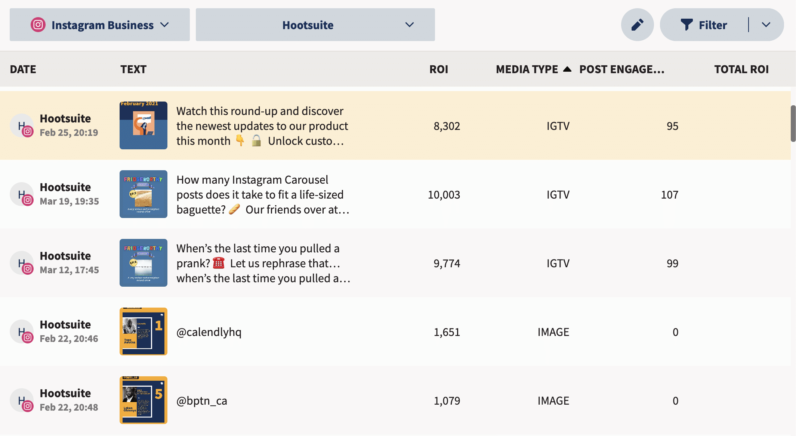Open the Mar 12 Fridgeworthy post thumbnail
The image size is (796, 436).
point(144,263)
